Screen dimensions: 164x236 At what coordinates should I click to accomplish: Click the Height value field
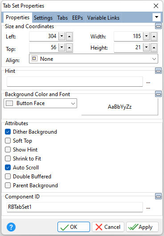point(128,47)
